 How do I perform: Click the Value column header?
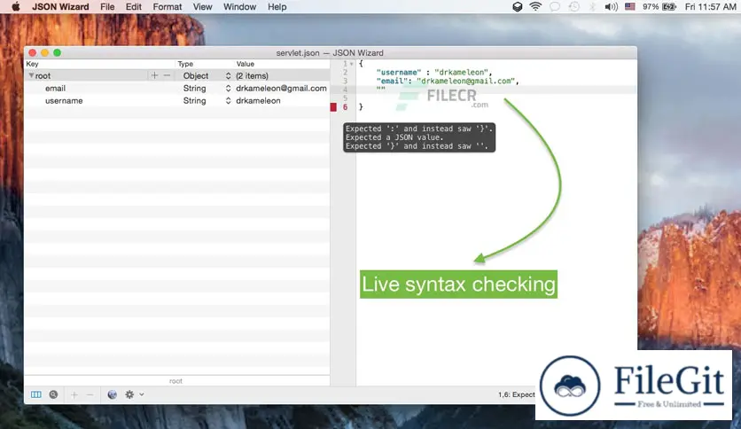pyautogui.click(x=246, y=64)
